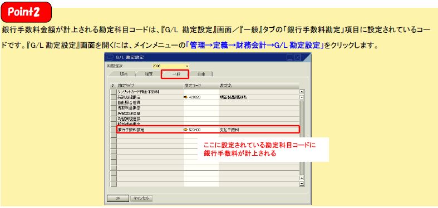Click the 期間選択 label
438x208 pixels.
115,66
